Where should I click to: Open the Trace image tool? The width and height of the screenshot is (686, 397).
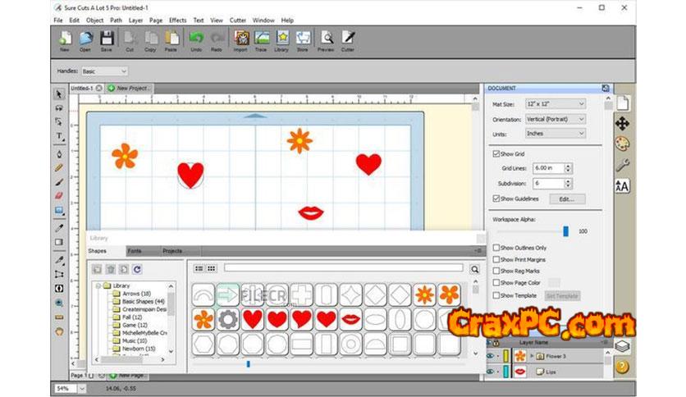(x=262, y=39)
